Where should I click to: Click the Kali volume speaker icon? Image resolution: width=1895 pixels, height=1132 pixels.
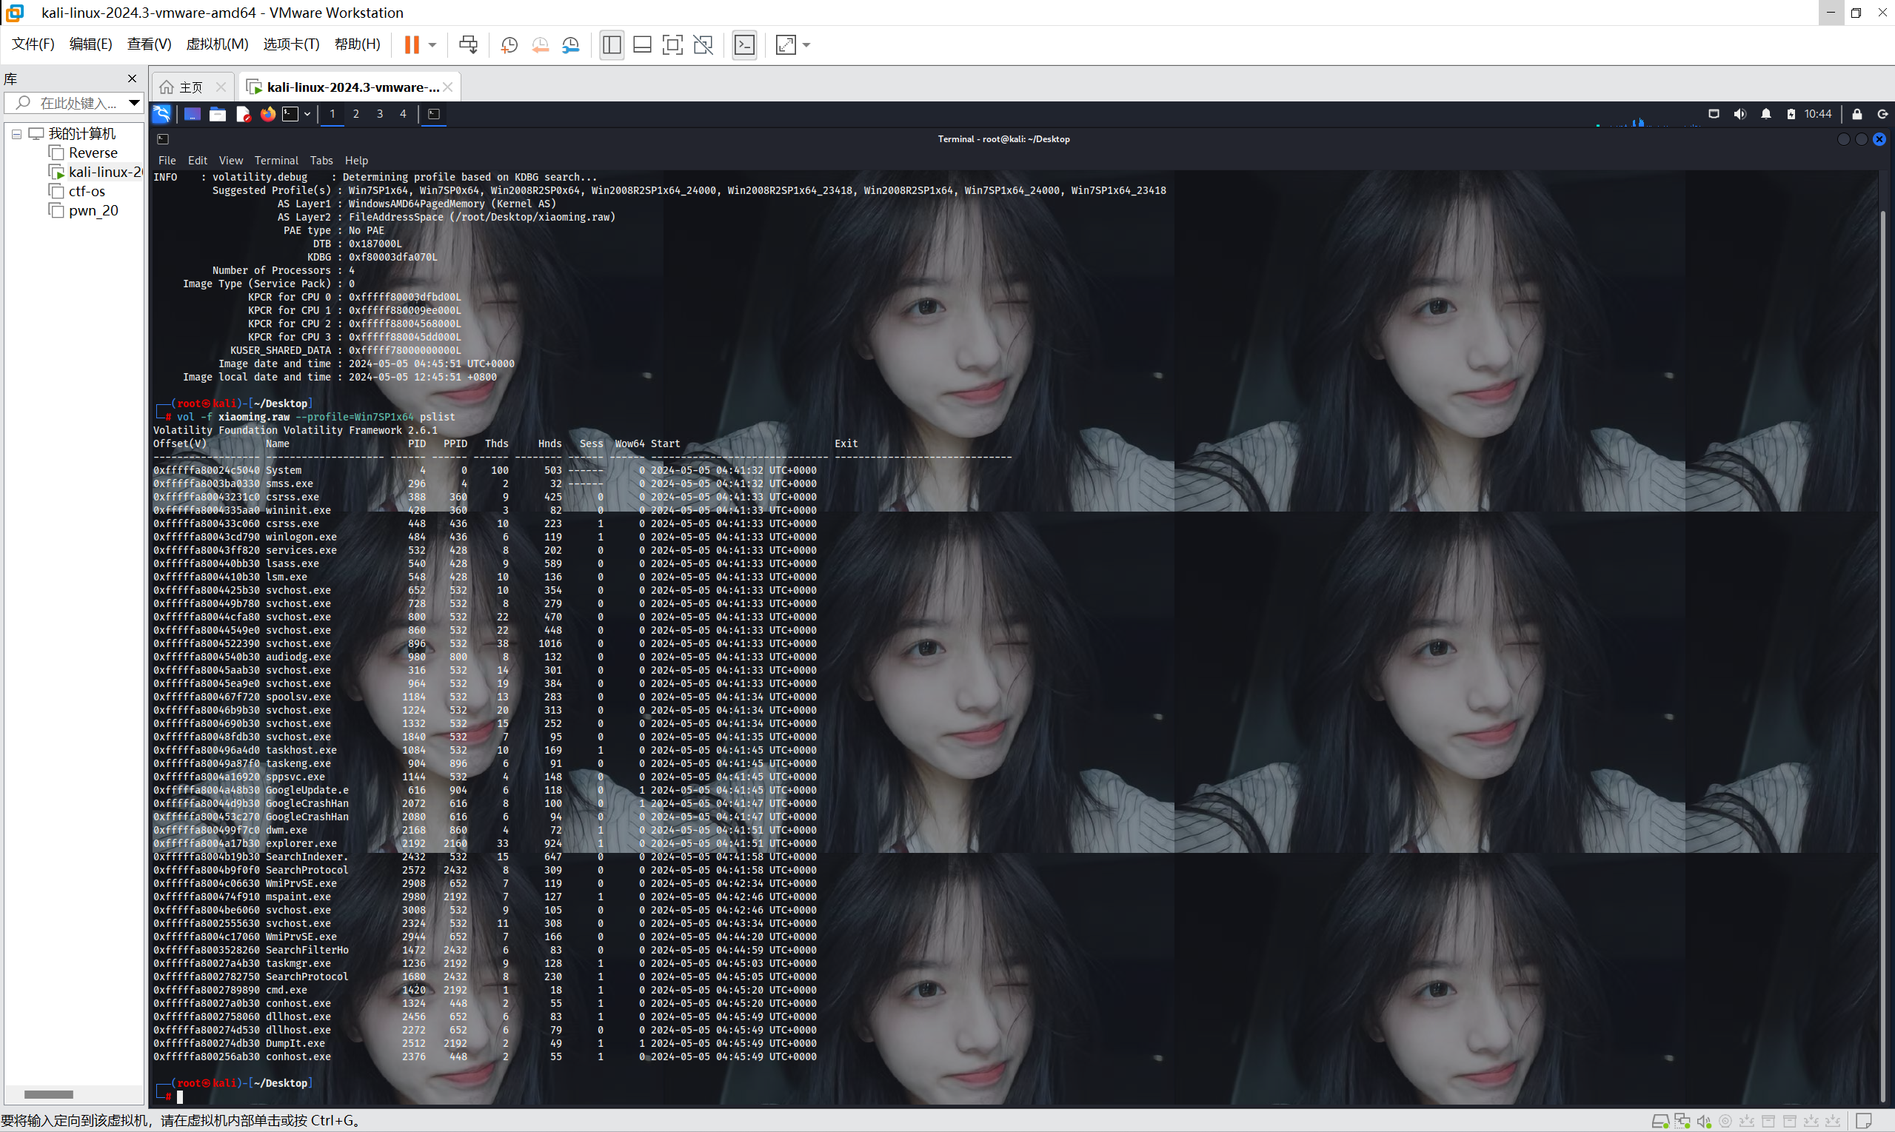coord(1739,115)
